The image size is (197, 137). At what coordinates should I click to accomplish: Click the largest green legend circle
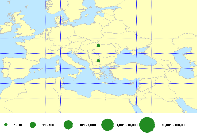point(147,125)
